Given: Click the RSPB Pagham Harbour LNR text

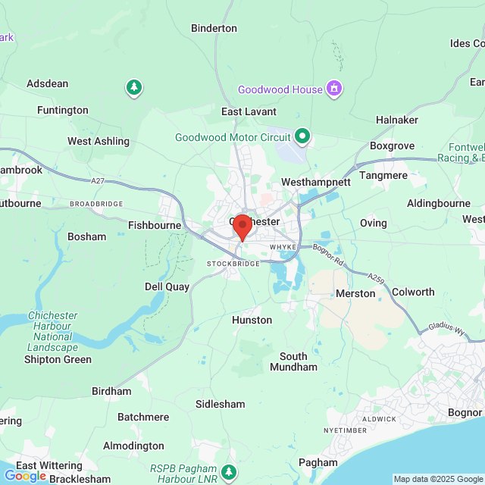Looking at the screenshot, I should point(185,474).
